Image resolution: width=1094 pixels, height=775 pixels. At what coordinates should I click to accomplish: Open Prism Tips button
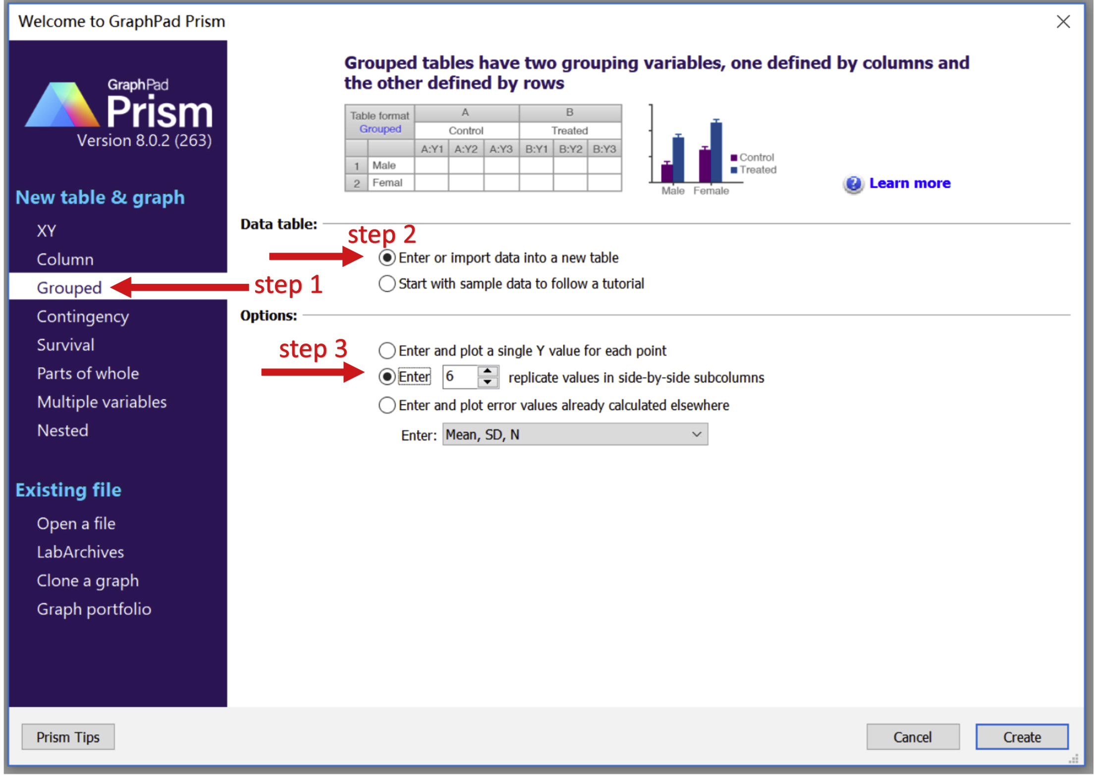click(x=68, y=737)
